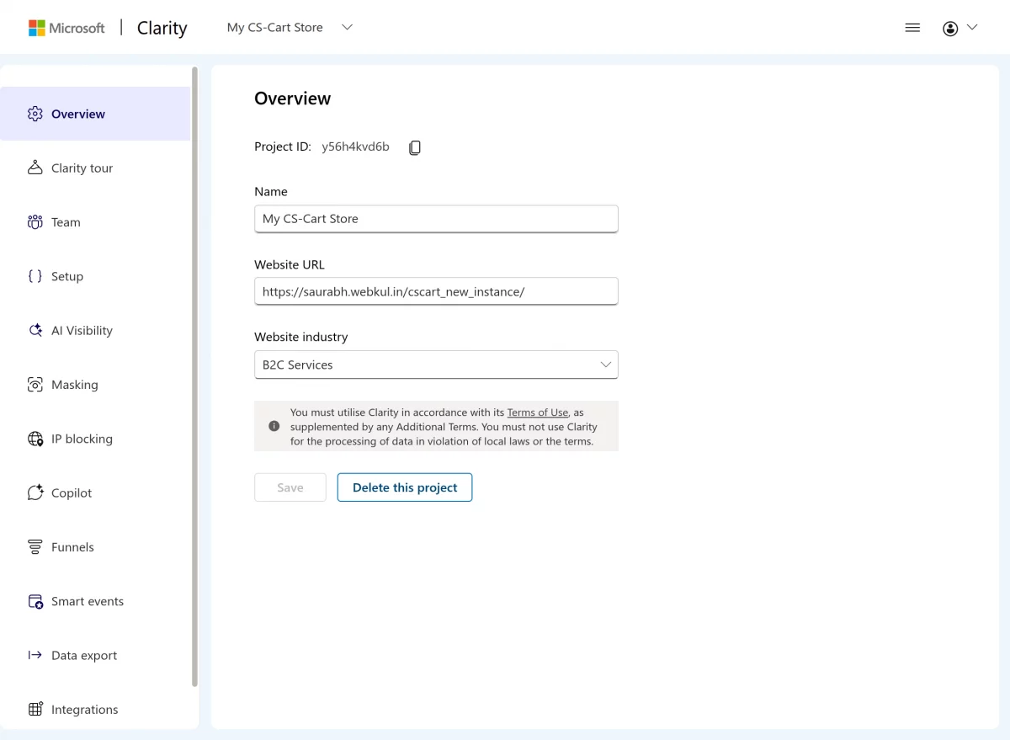
Task: Click the Data export arrow icon
Action: click(x=35, y=655)
